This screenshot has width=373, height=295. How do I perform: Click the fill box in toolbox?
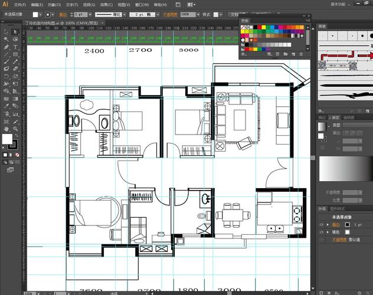7,139
